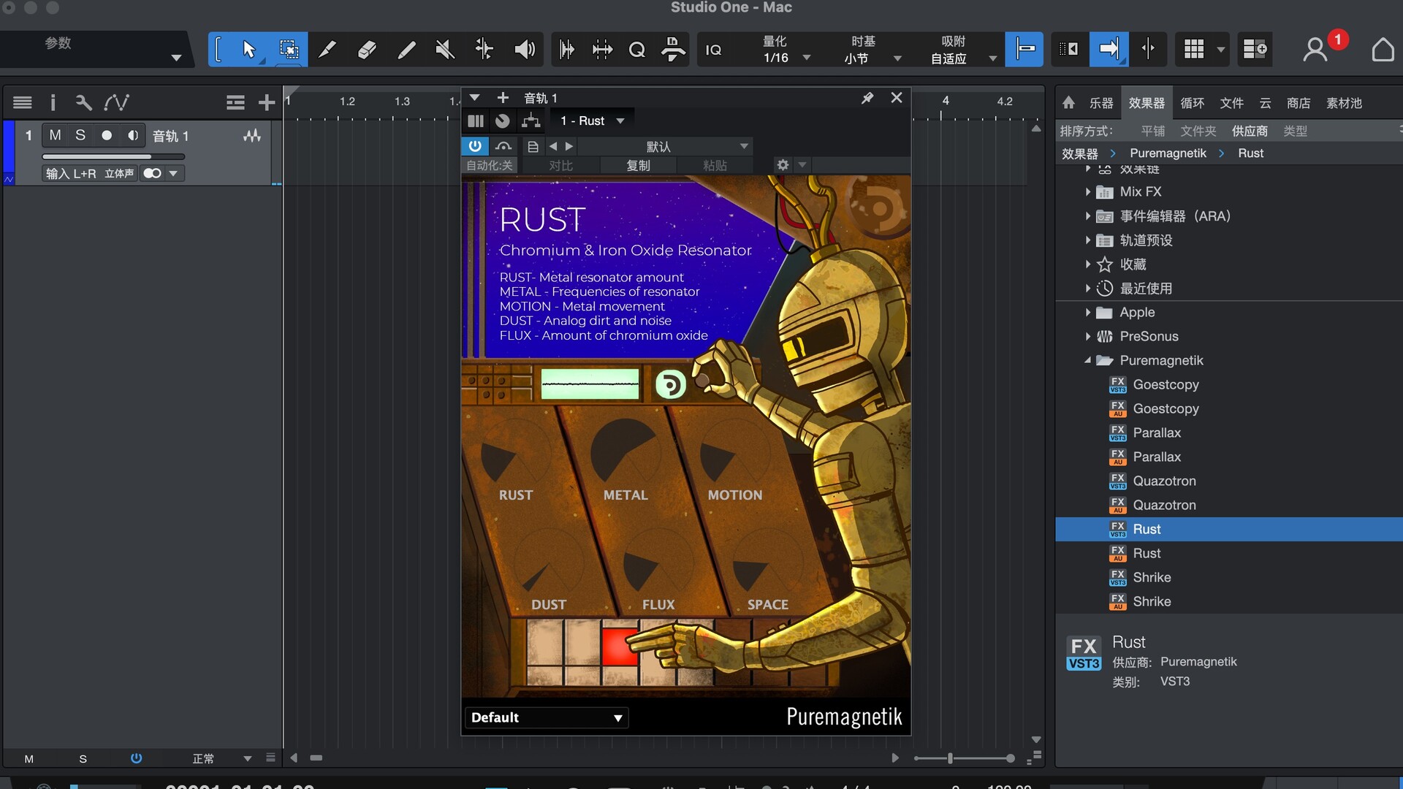
Task: Open the Start page home icon
Action: [1383, 50]
